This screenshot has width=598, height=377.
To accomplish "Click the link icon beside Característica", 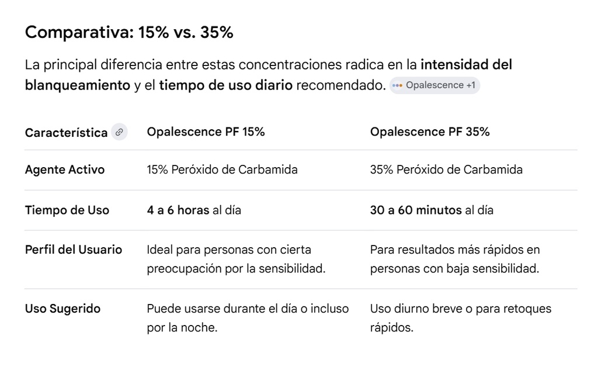I will (119, 132).
